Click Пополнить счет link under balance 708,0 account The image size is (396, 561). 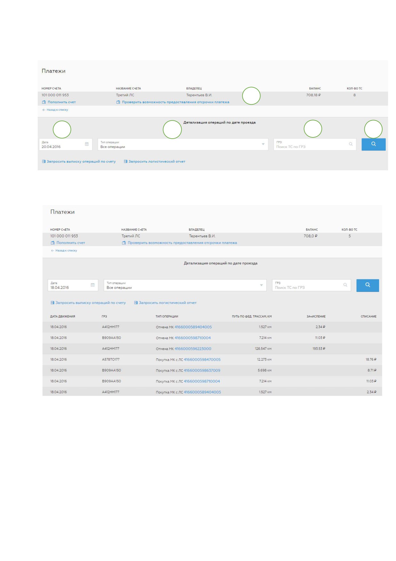pyautogui.click(x=71, y=243)
